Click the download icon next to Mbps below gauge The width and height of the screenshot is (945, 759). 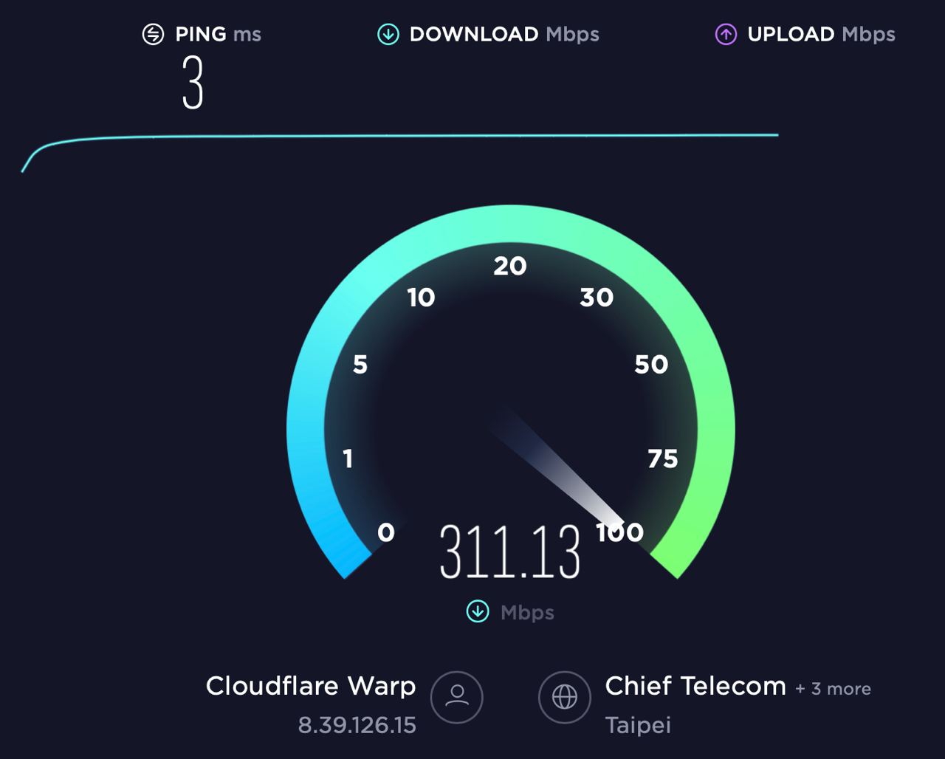478,611
